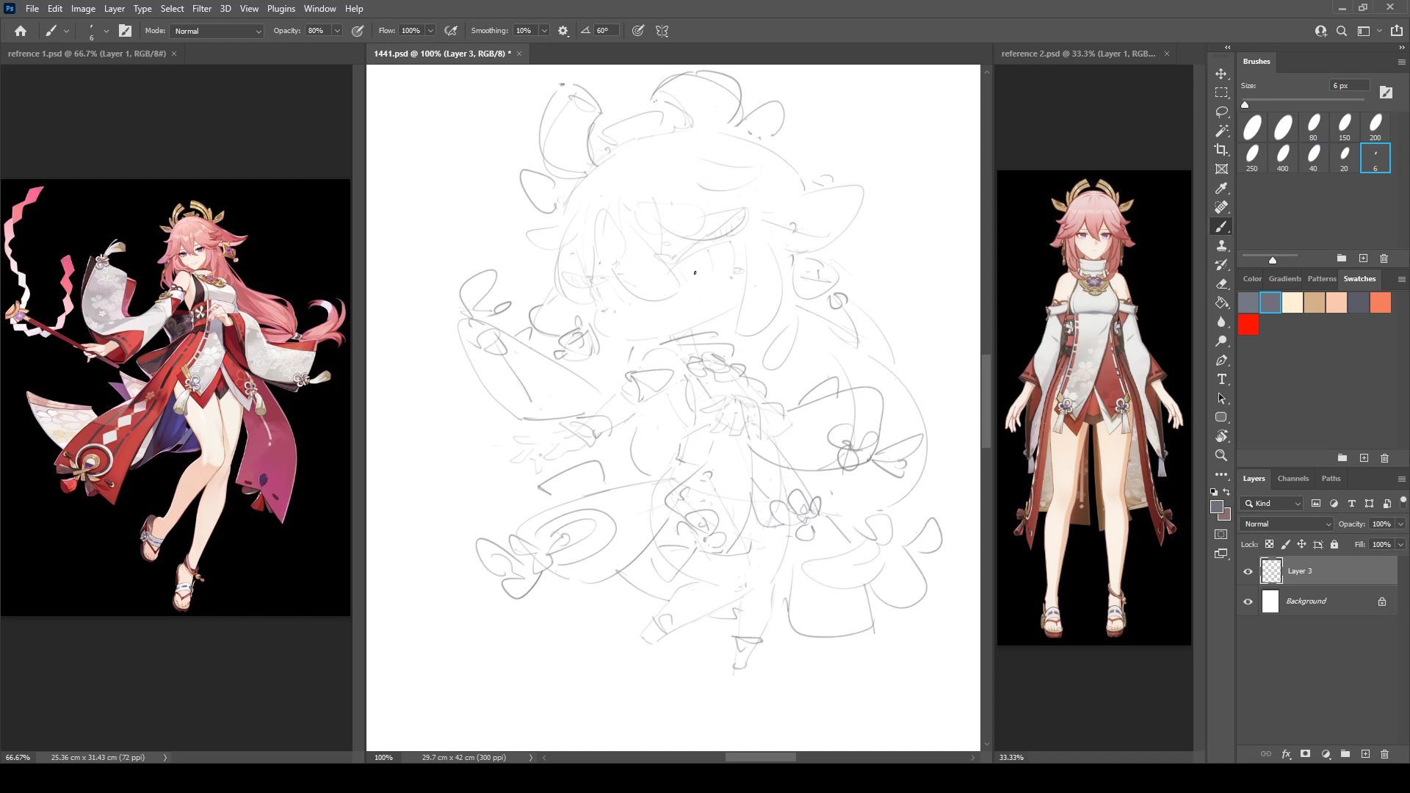This screenshot has width=1410, height=793.
Task: Select the Lasso tool
Action: (1221, 112)
